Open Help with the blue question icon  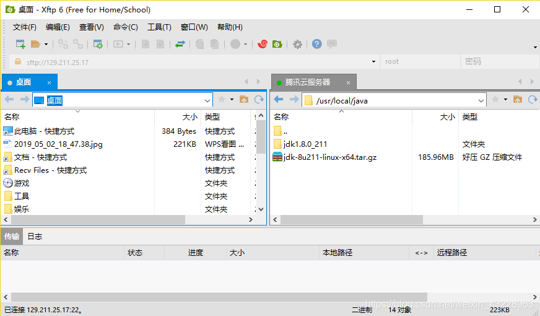click(x=317, y=44)
